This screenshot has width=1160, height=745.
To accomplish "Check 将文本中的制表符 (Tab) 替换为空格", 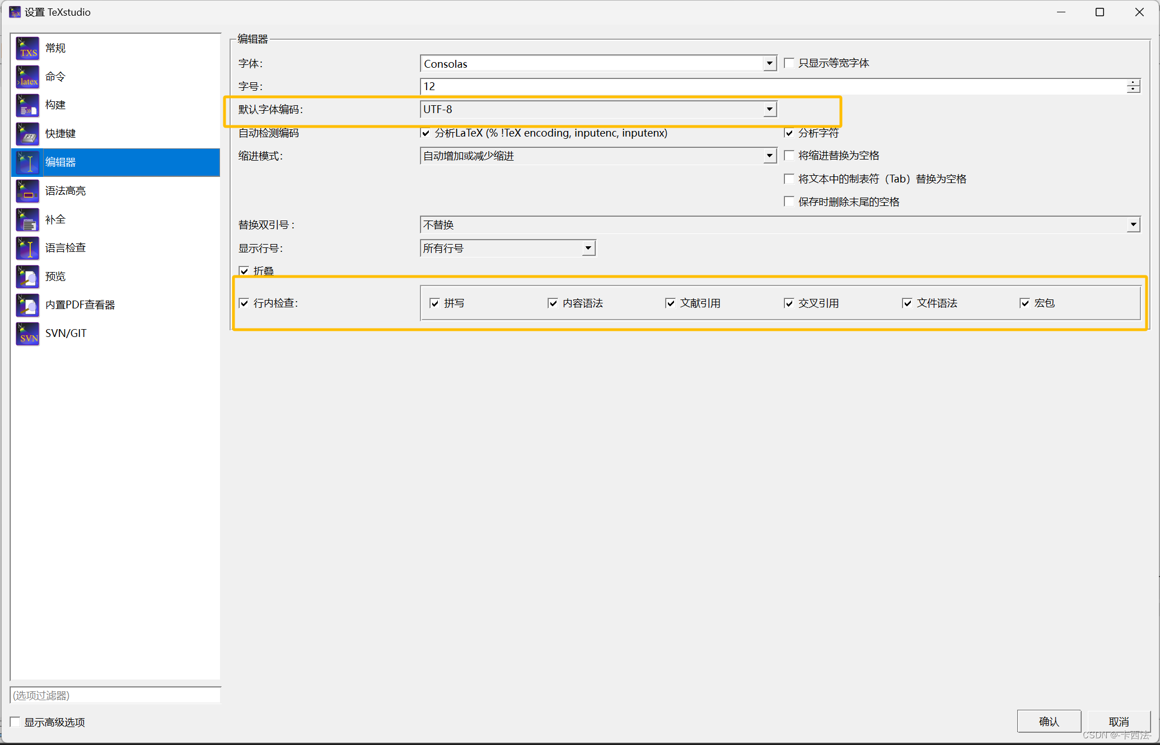I will (789, 179).
